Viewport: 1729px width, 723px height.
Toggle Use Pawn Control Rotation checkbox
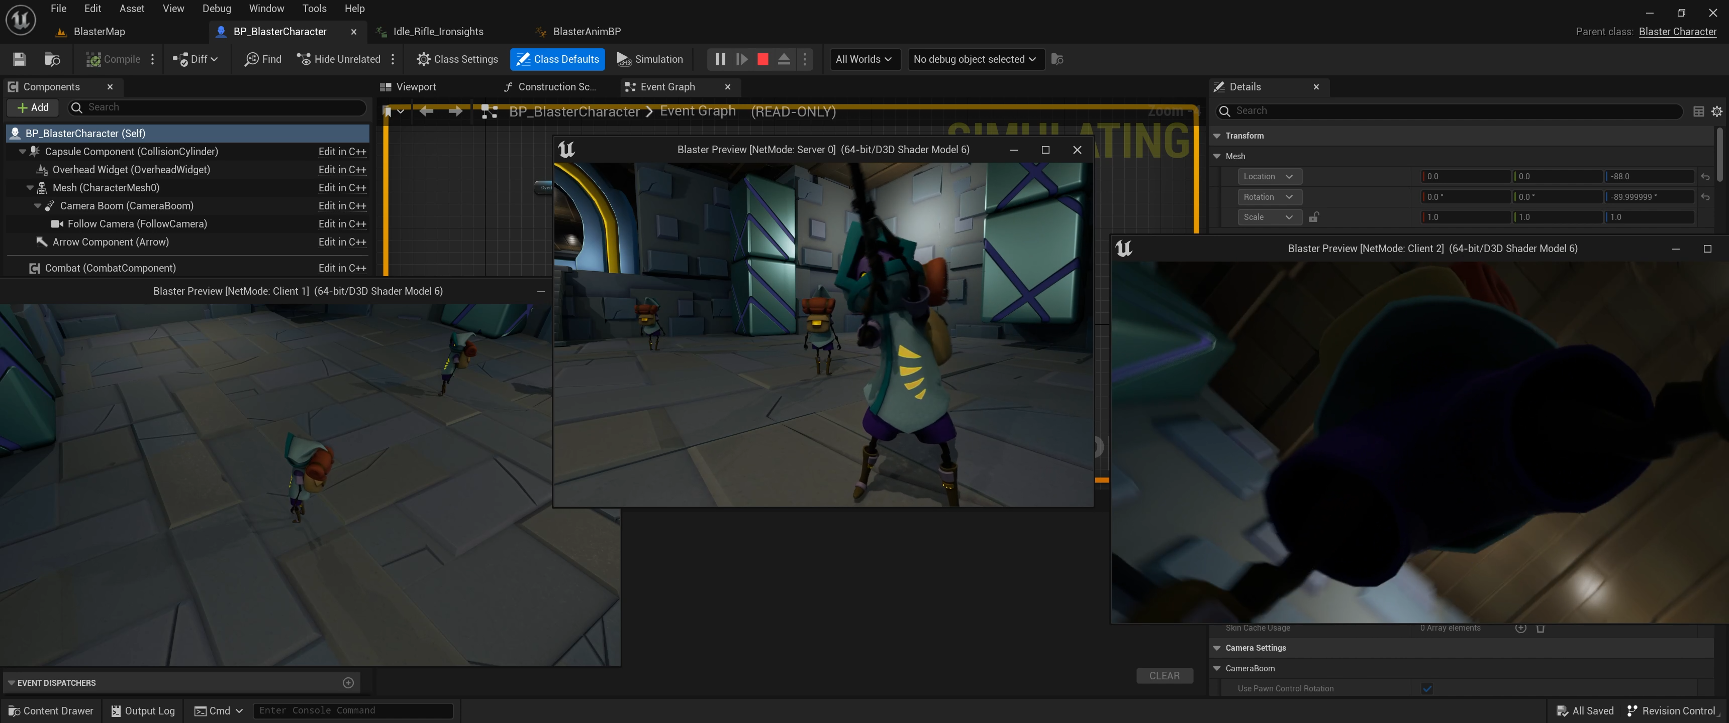(x=1427, y=689)
